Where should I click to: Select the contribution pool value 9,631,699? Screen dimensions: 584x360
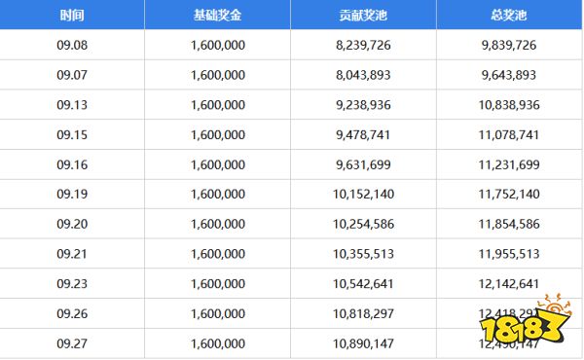[x=363, y=164]
